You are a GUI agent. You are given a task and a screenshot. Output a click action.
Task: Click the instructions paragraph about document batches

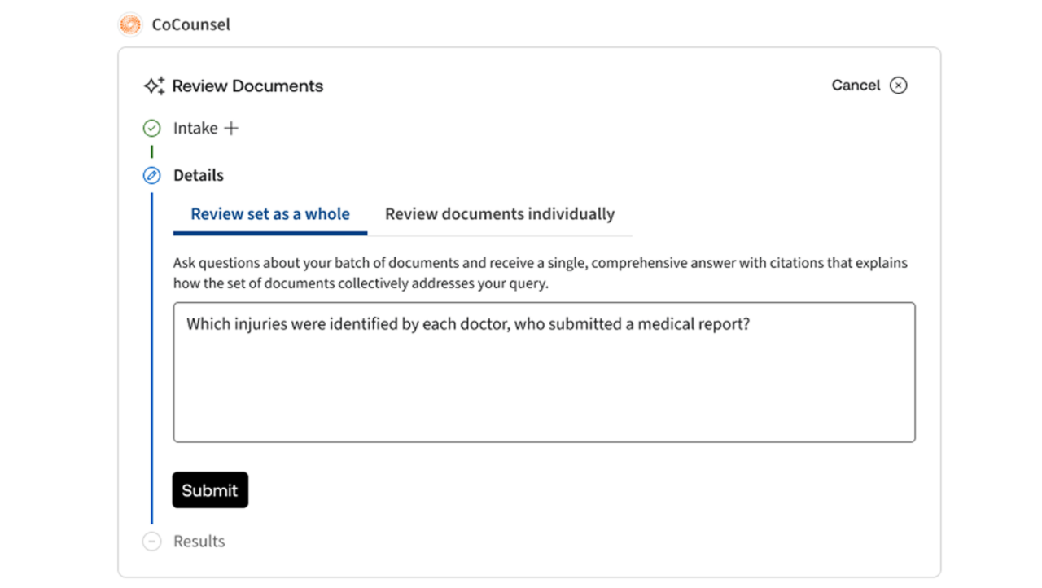540,274
